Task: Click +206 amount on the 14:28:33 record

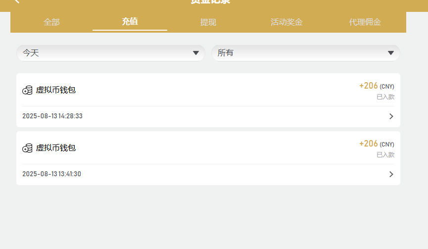Action: [x=369, y=86]
